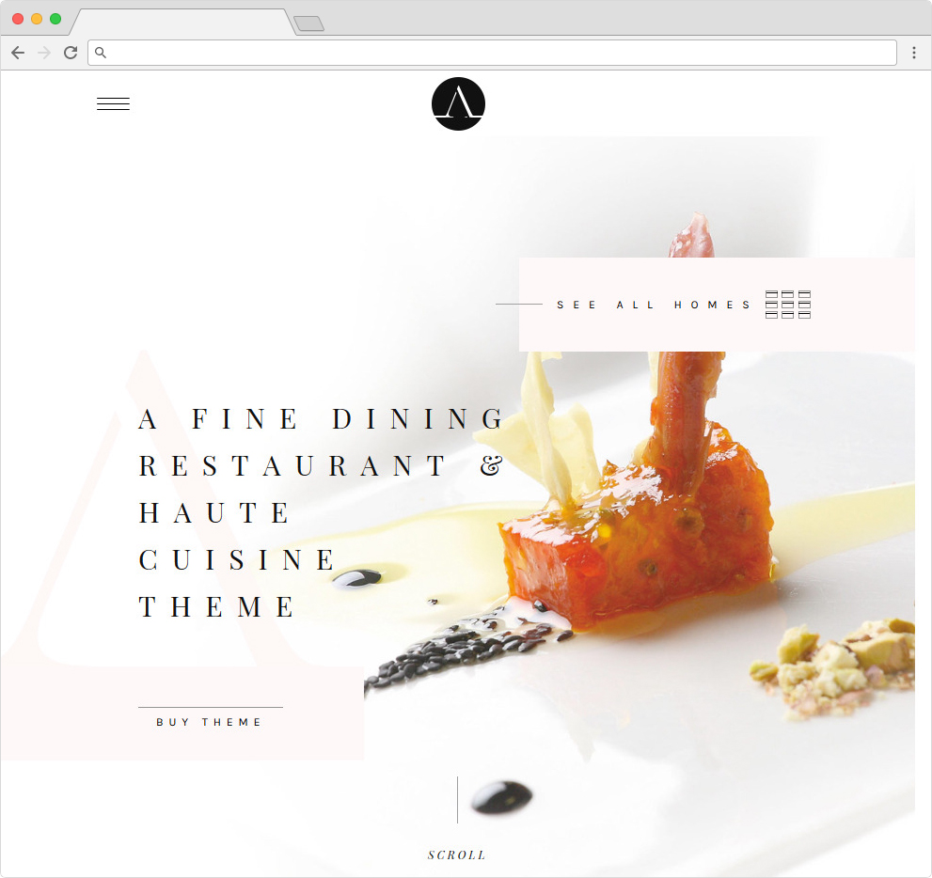932x878 pixels.
Task: Click the yellow minimize window button
Action: [x=37, y=19]
